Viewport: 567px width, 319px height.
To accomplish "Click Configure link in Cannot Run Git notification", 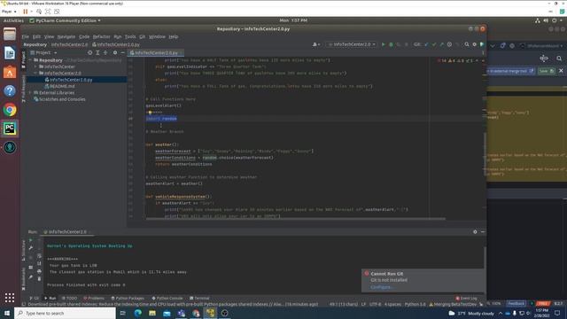I will pos(382,287).
